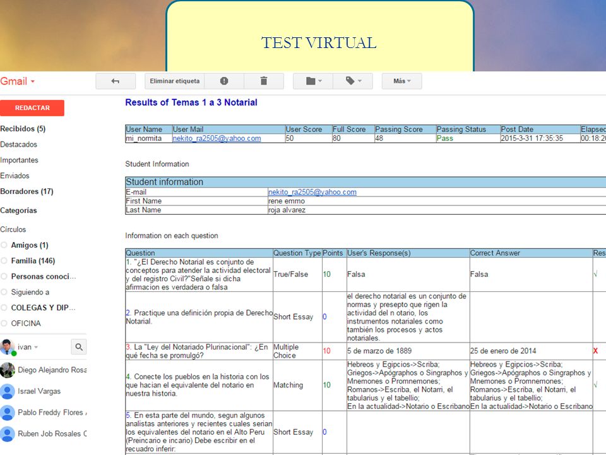606x455 pixels.
Task: Click the TEST VIRTUAL banner title
Action: click(319, 42)
